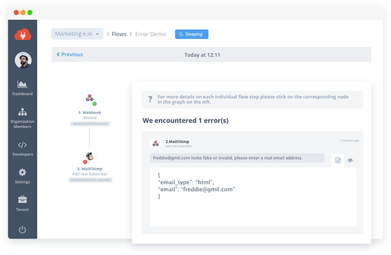Click the Add new Subscriber label under node
Viewport: 391px width, 255px height.
pyautogui.click(x=90, y=174)
